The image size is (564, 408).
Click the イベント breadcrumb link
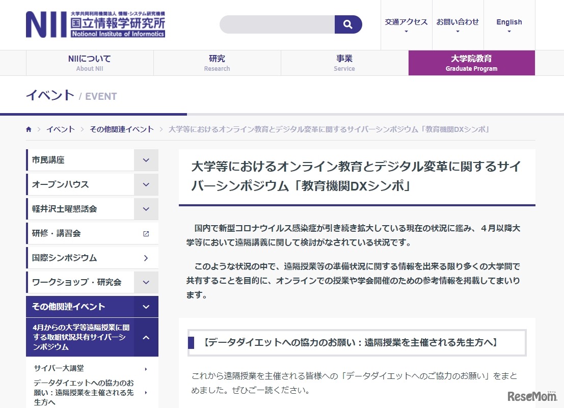pyautogui.click(x=61, y=129)
